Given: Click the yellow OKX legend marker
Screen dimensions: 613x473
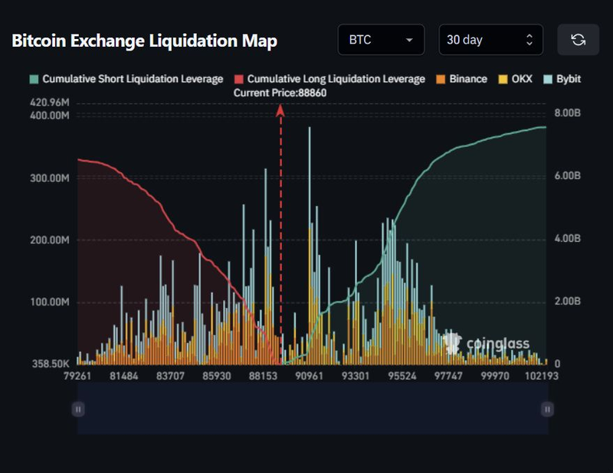Looking at the screenshot, I should [503, 79].
